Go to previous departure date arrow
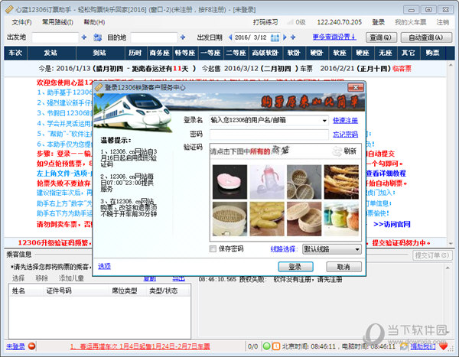The image size is (459, 357). point(230,37)
